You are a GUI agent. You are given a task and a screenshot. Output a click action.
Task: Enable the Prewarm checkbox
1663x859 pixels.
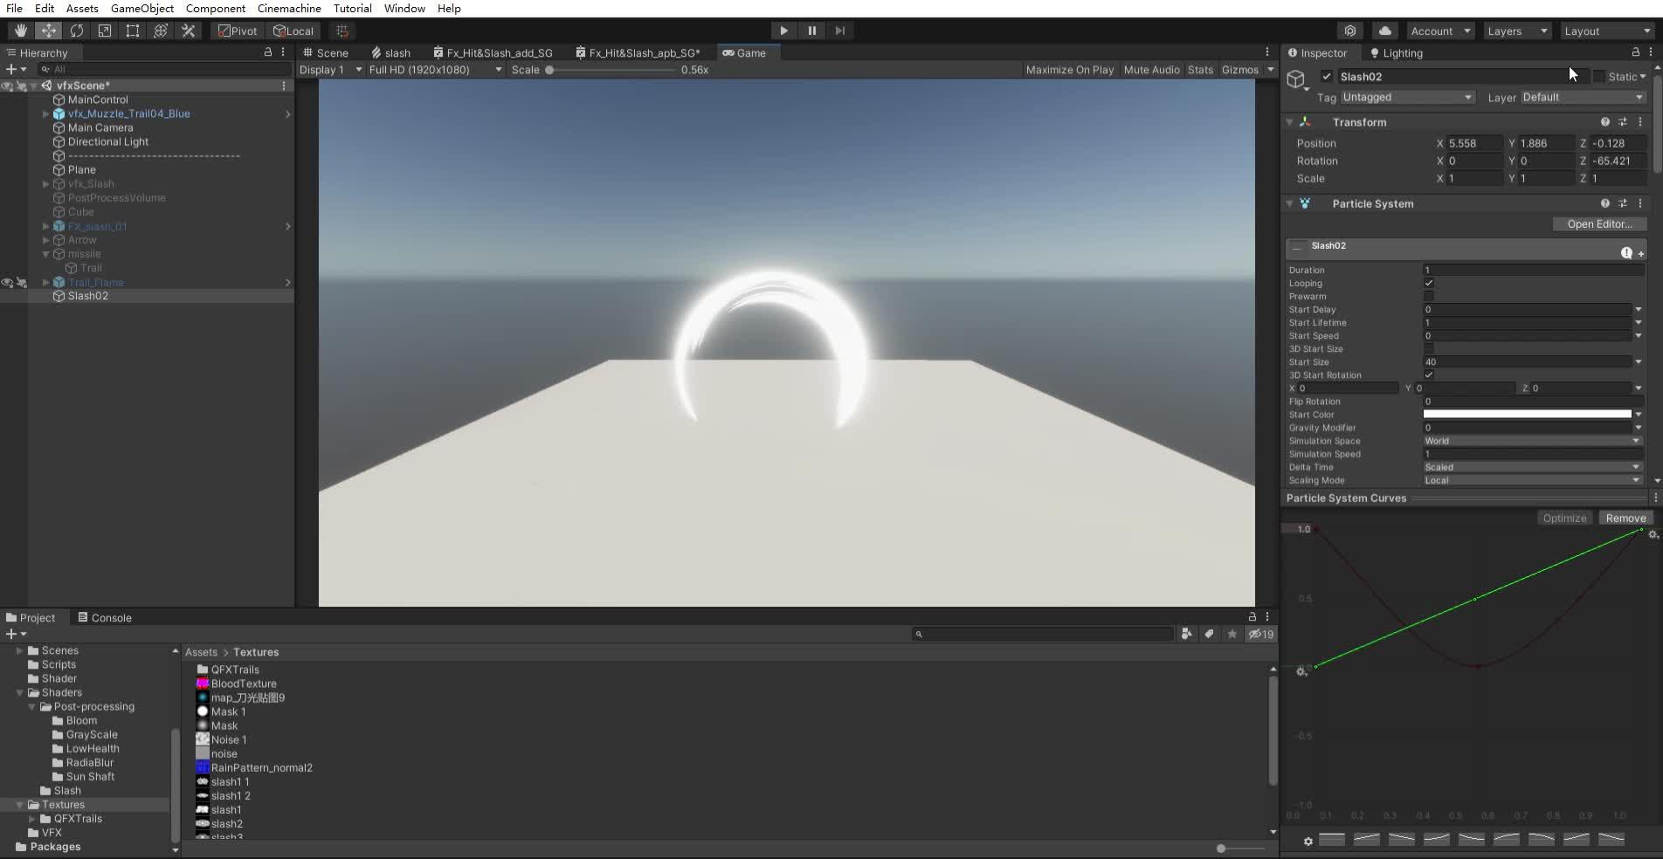pyautogui.click(x=1429, y=296)
